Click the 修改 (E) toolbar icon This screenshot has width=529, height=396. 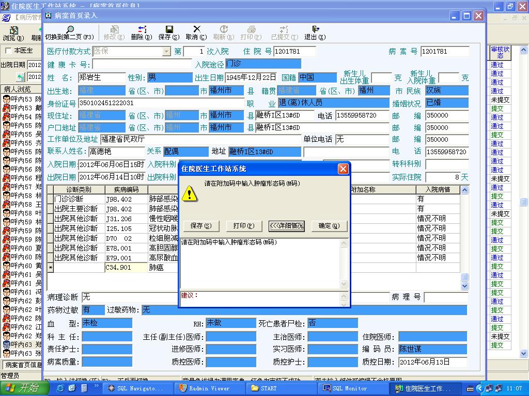click(114, 29)
